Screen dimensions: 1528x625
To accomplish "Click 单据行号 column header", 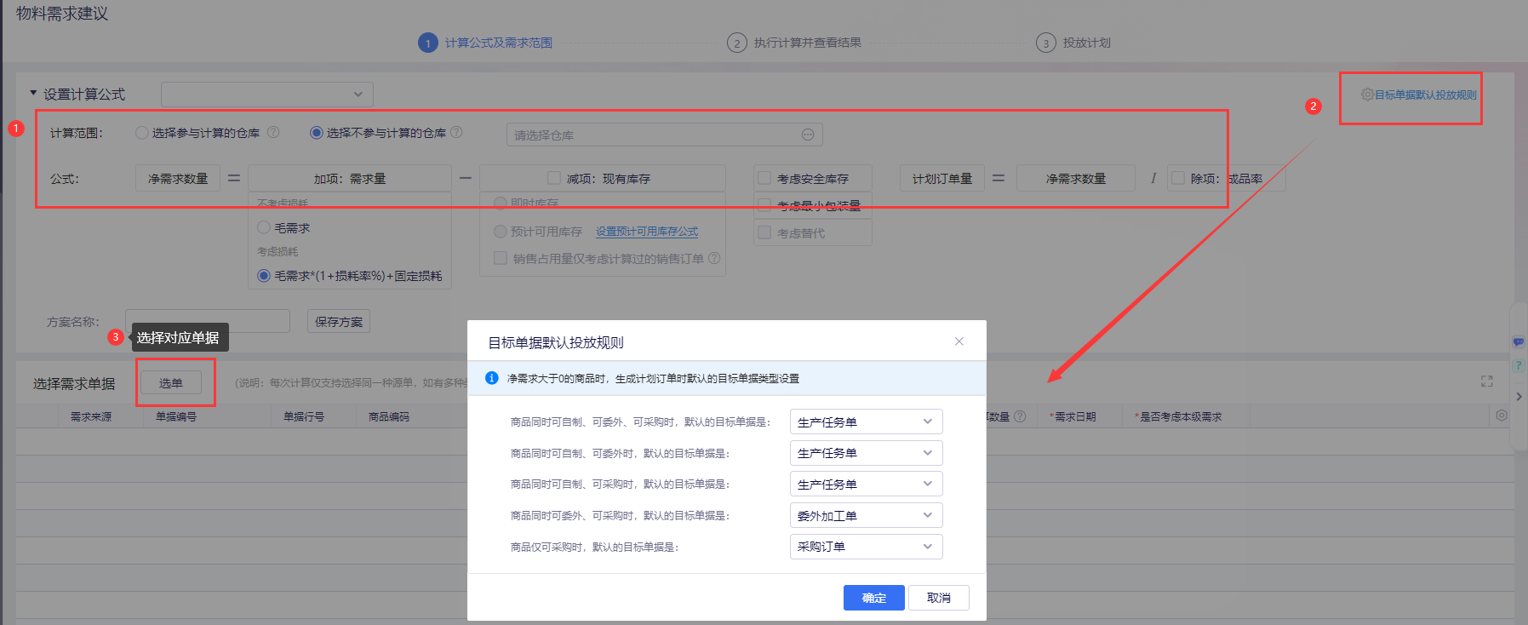I will click(304, 416).
